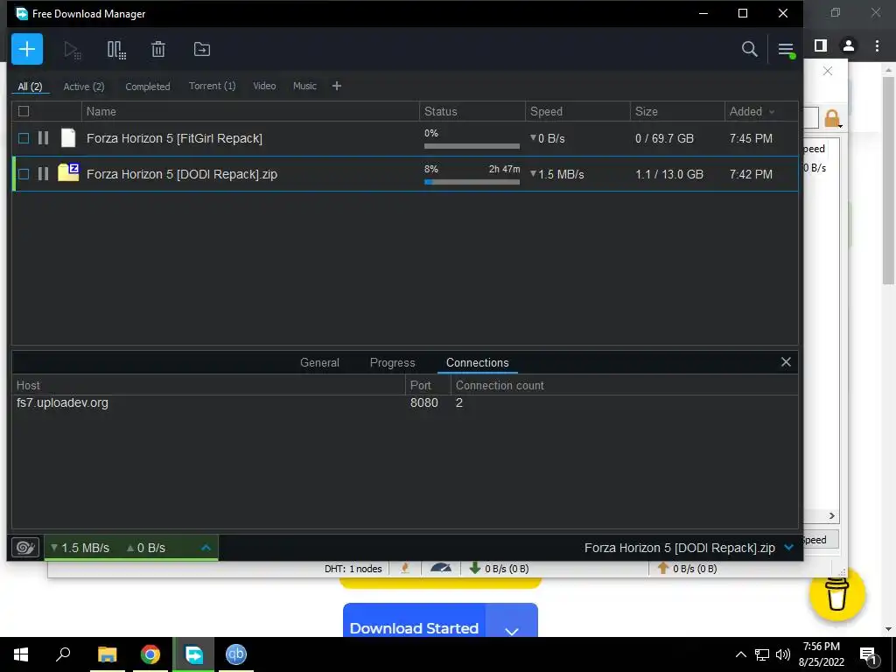Expand the speed panel up chevron
This screenshot has height=672, width=896.
tap(206, 548)
